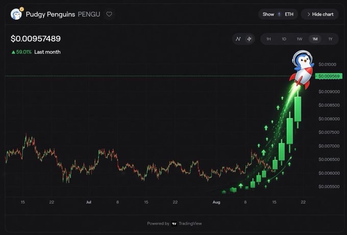The image size is (347, 235).
Task: Click the Aug date axis label
Action: click(216, 202)
